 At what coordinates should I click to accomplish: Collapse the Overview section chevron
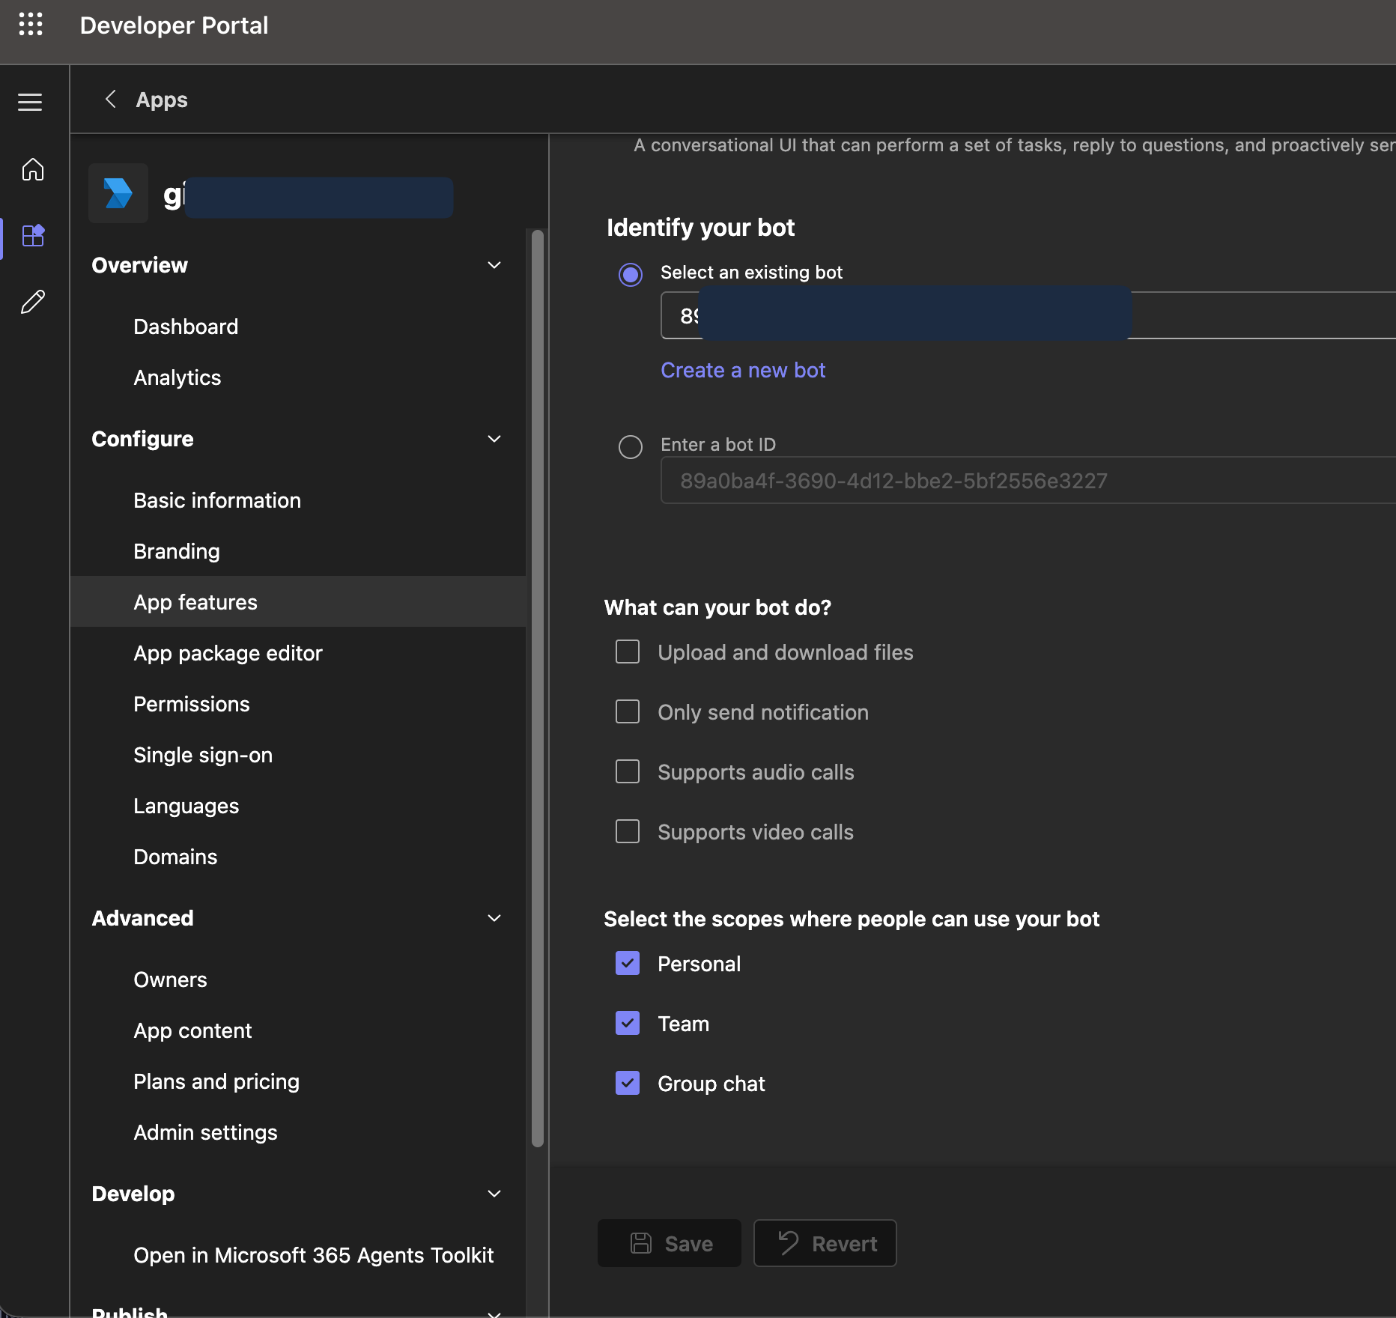click(x=494, y=265)
